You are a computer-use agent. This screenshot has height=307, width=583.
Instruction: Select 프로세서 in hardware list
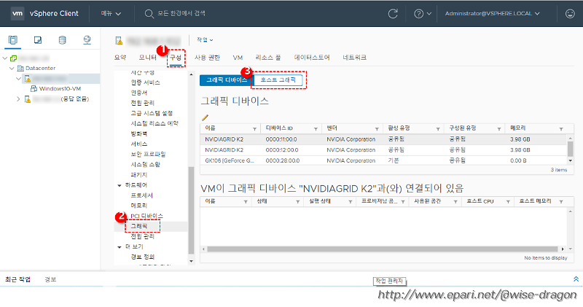click(141, 195)
